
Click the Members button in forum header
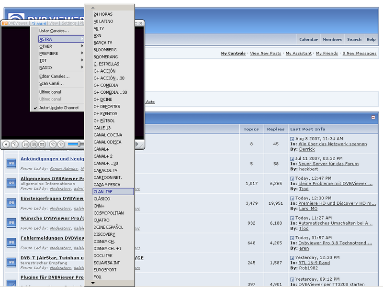pos(332,39)
